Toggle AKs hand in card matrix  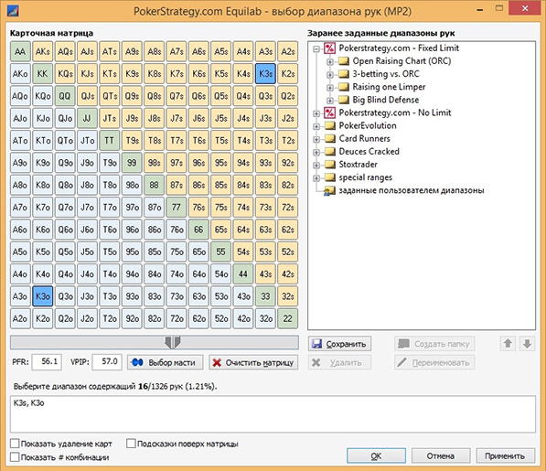click(x=42, y=51)
